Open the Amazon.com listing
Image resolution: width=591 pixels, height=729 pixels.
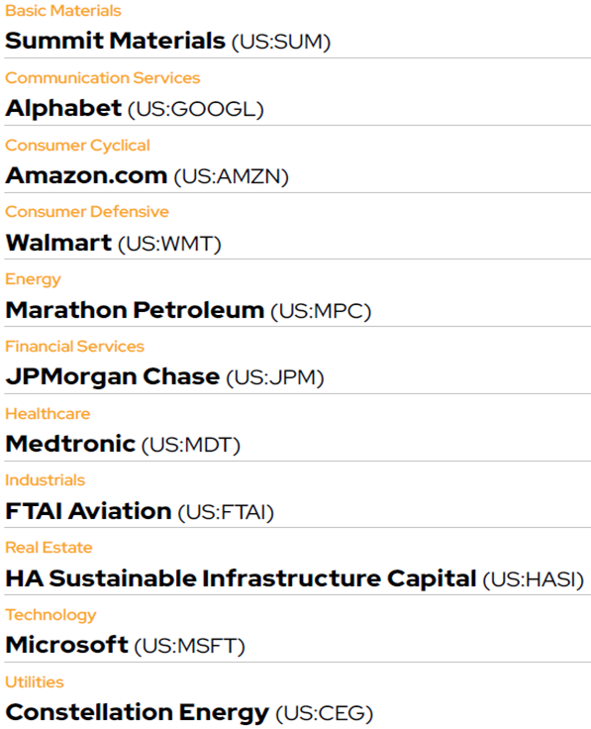click(86, 175)
